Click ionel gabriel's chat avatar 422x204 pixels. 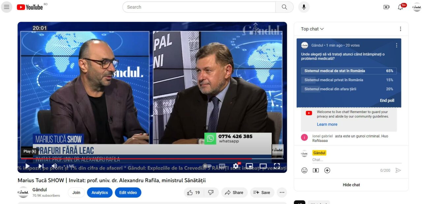[x=304, y=137]
